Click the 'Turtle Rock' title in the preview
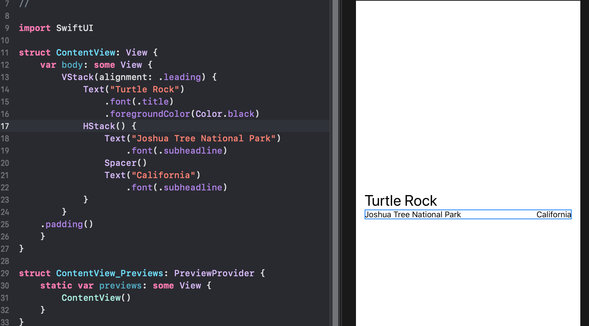Image resolution: width=589 pixels, height=326 pixels. 401,201
